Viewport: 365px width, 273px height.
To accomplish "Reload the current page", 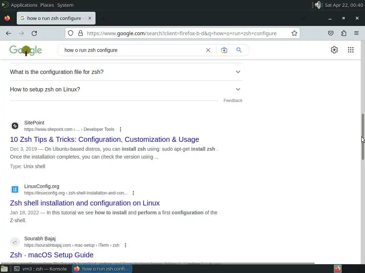I will pos(34,33).
